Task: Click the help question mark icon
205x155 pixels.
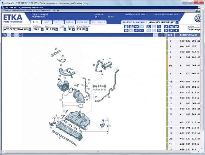Action: point(197,11)
